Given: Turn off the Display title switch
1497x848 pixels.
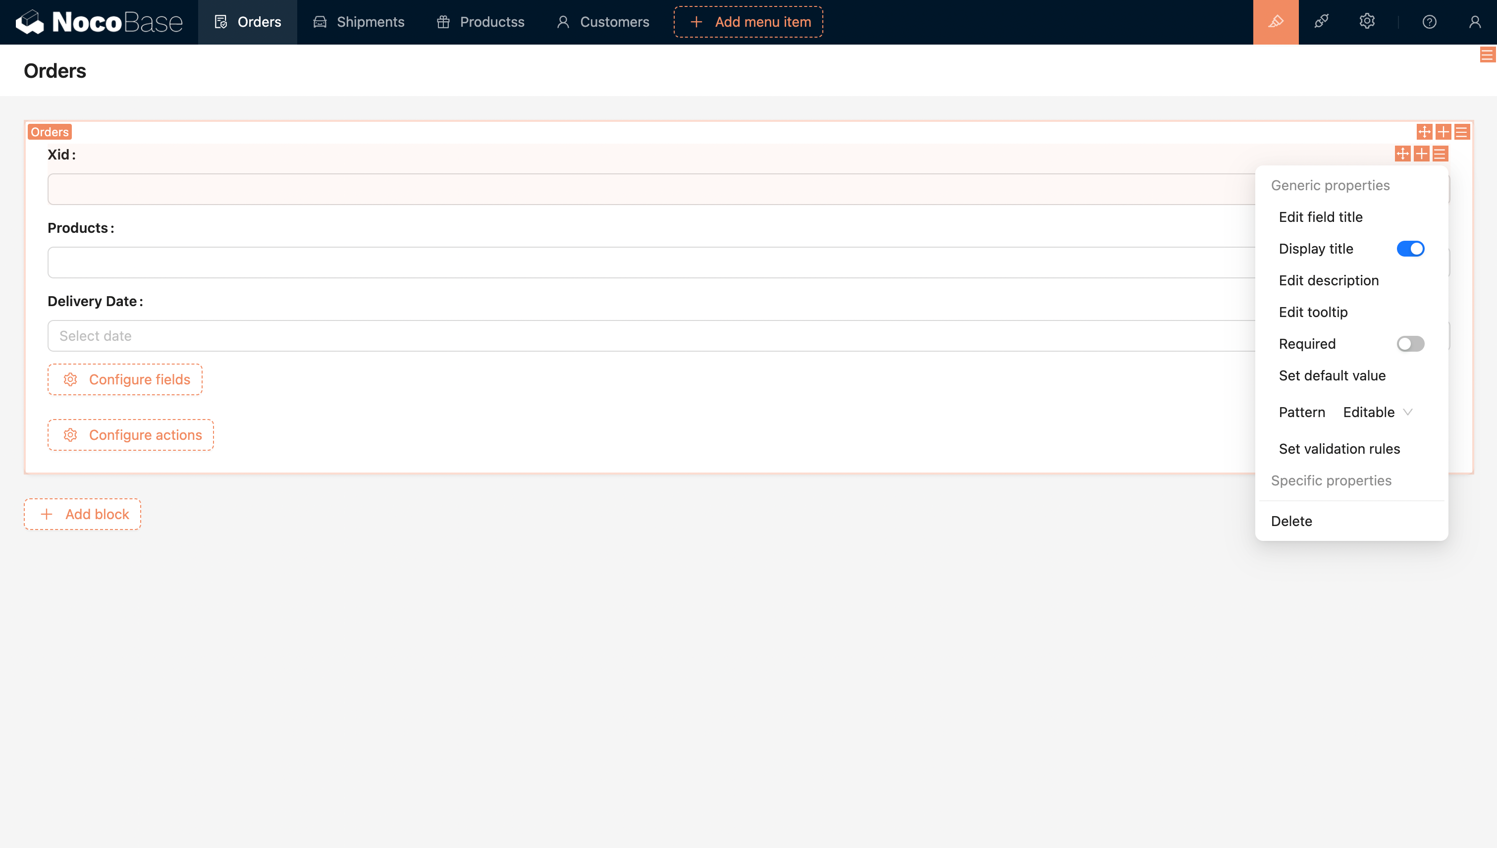Looking at the screenshot, I should [1410, 249].
